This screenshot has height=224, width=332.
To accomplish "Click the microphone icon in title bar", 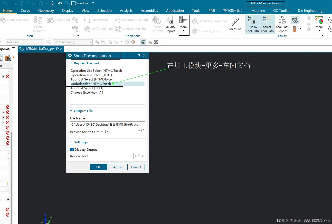I will coord(52,3).
